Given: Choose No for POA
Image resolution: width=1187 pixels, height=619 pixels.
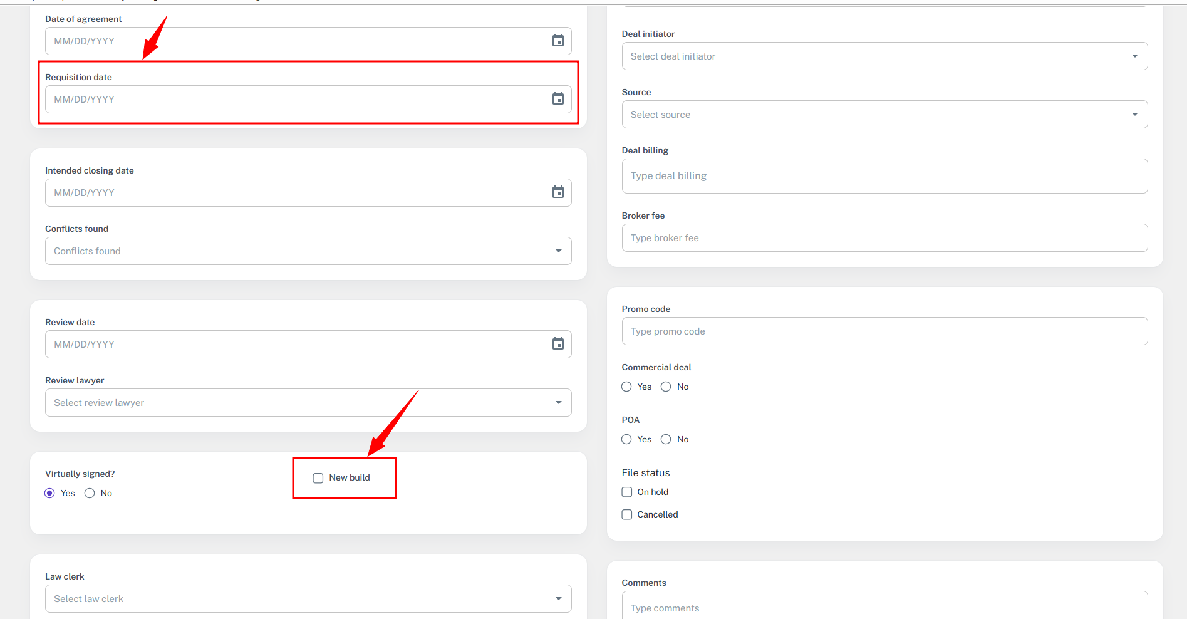Looking at the screenshot, I should tap(666, 439).
